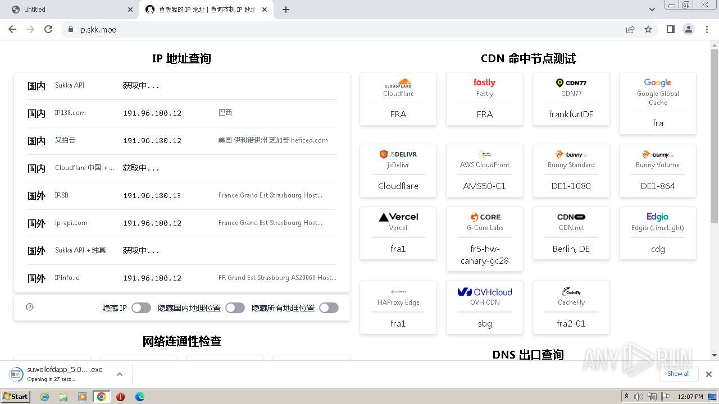Bookmark this page with star icon
The width and height of the screenshot is (719, 404).
(x=648, y=29)
